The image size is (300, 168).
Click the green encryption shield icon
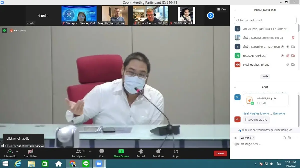[x=4, y=30]
